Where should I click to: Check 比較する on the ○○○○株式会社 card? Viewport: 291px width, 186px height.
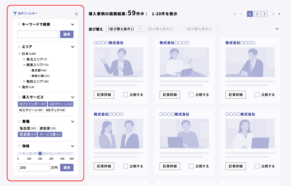[x=125, y=94]
